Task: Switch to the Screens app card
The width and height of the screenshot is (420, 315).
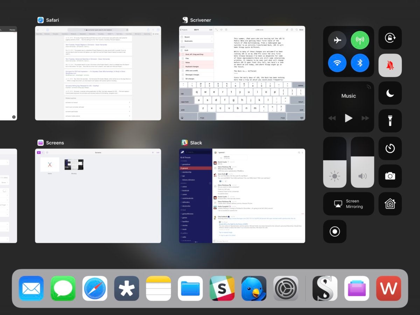Action: [x=98, y=196]
